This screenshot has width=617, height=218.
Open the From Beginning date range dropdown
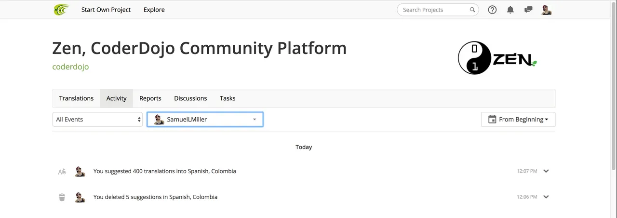518,119
